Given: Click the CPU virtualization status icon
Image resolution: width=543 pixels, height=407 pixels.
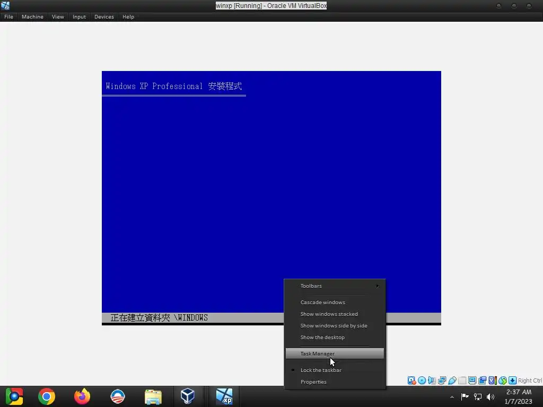Looking at the screenshot, I should pyautogui.click(x=493, y=381).
